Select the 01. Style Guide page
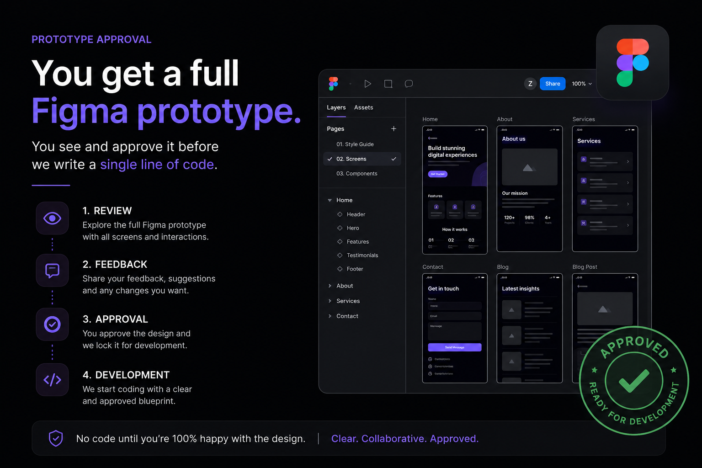This screenshot has width=702, height=468. click(355, 144)
